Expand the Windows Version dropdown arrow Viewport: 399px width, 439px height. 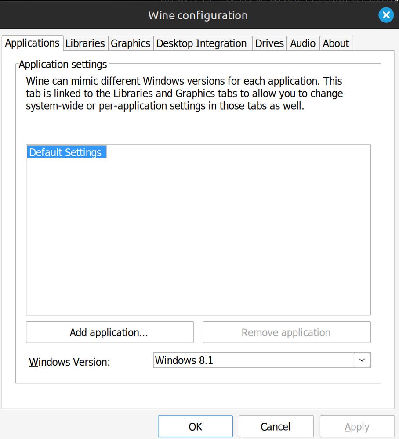coord(362,360)
